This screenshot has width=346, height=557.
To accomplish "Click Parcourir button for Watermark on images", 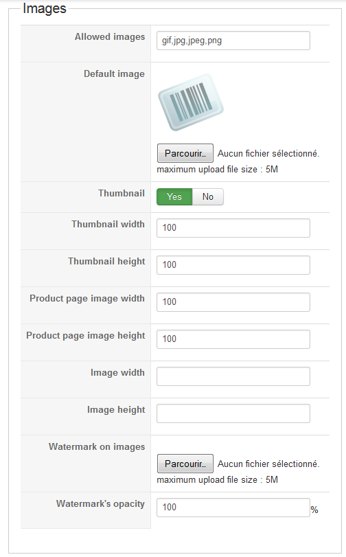I will click(185, 464).
